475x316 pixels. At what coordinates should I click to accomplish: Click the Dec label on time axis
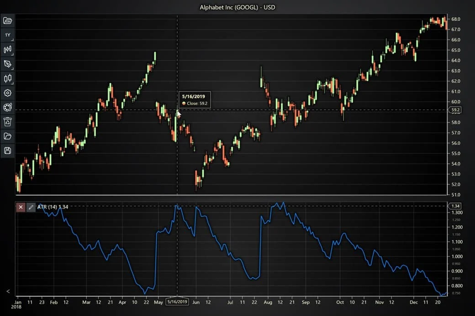[x=413, y=302]
